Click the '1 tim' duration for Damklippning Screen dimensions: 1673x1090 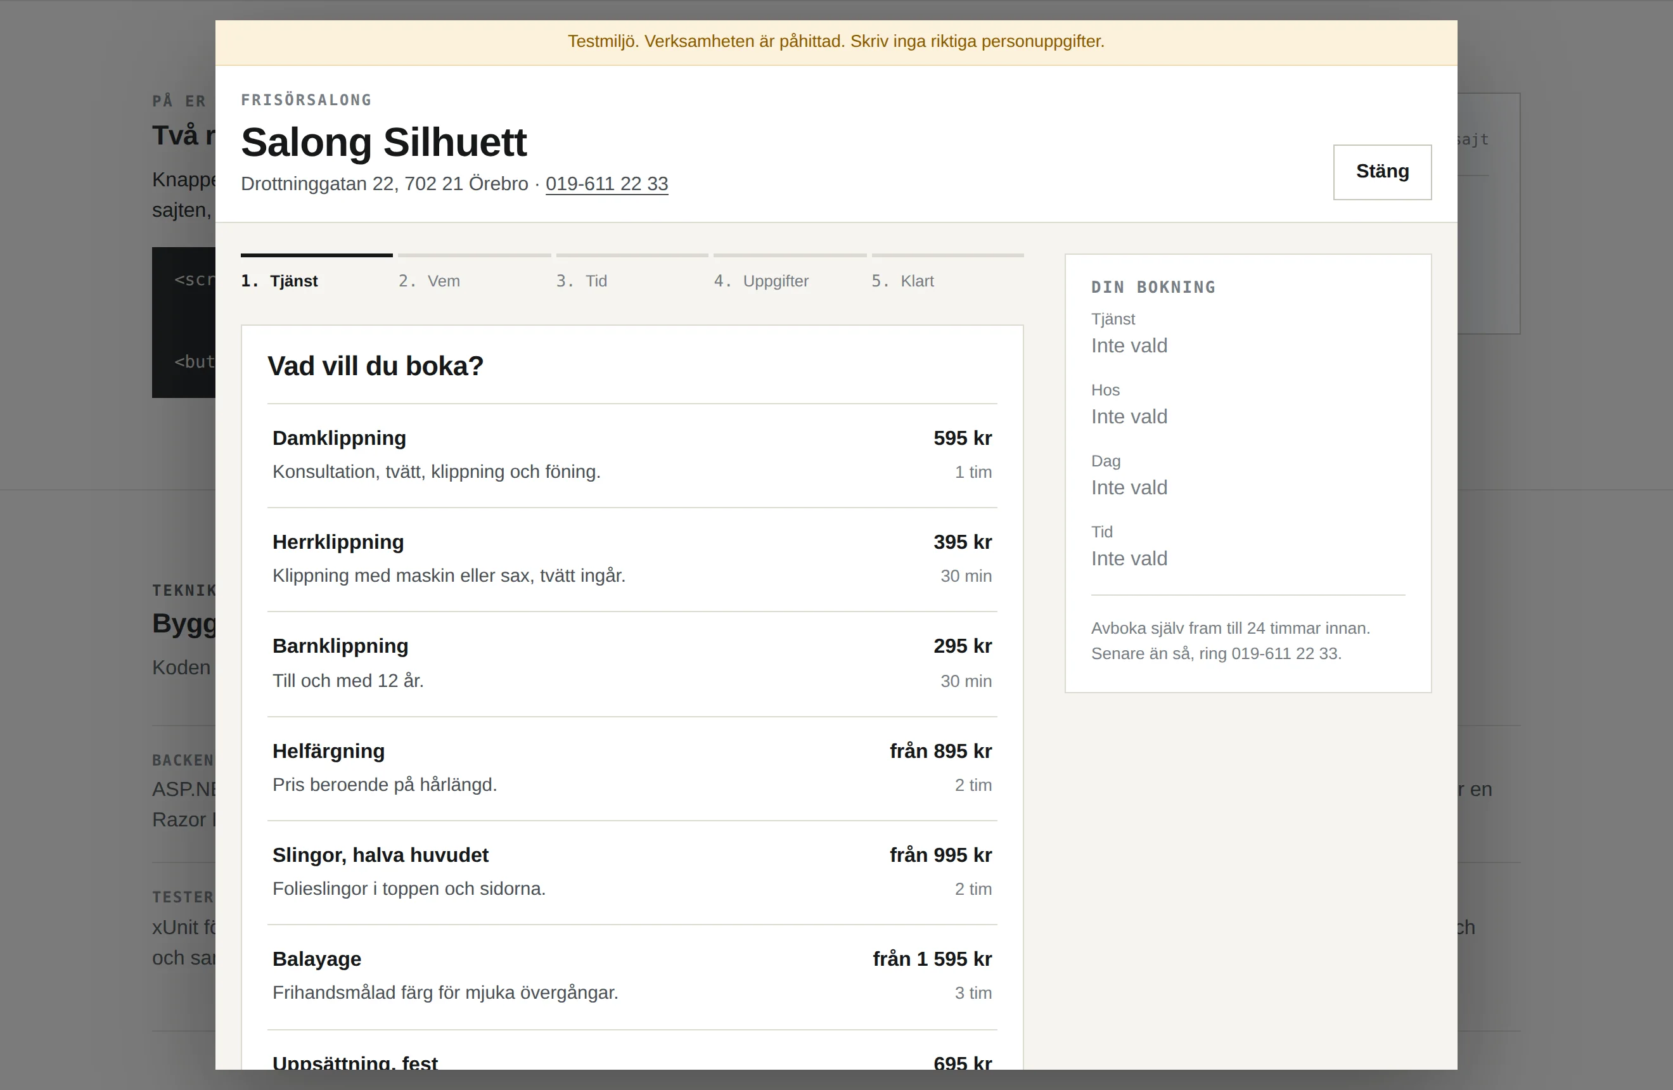pos(973,472)
